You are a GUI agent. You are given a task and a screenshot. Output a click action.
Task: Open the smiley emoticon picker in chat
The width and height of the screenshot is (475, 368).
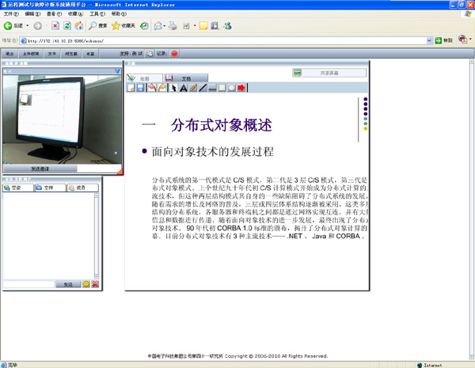click(x=86, y=284)
